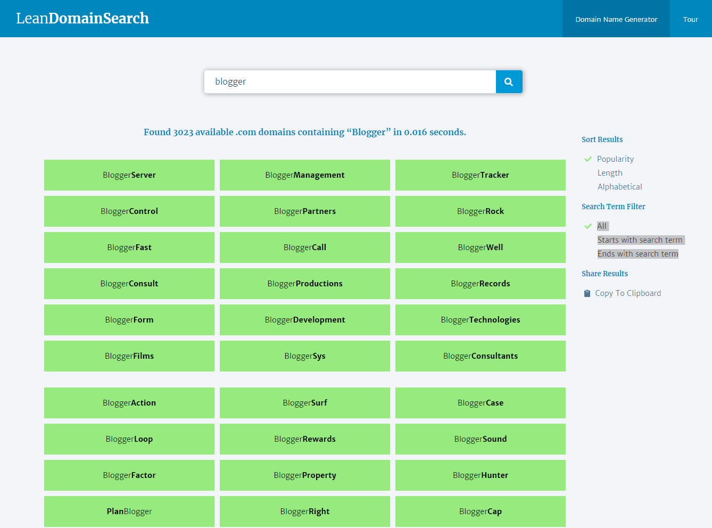Image resolution: width=712 pixels, height=528 pixels.
Task: Choose the BloggerWell domain
Action: click(481, 247)
